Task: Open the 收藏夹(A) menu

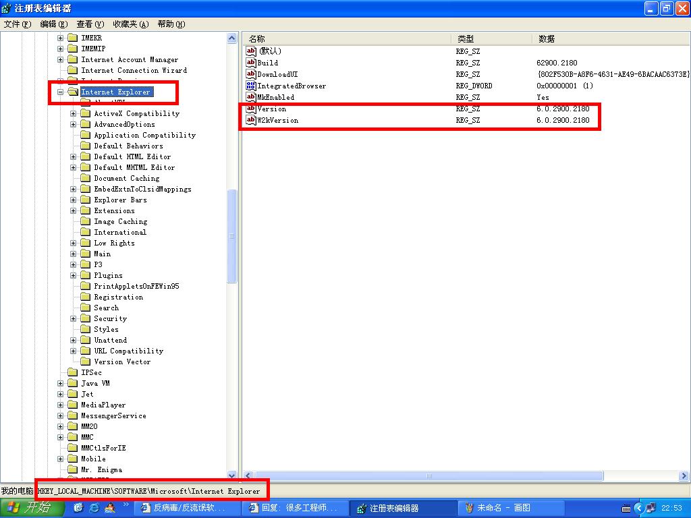Action: click(131, 24)
